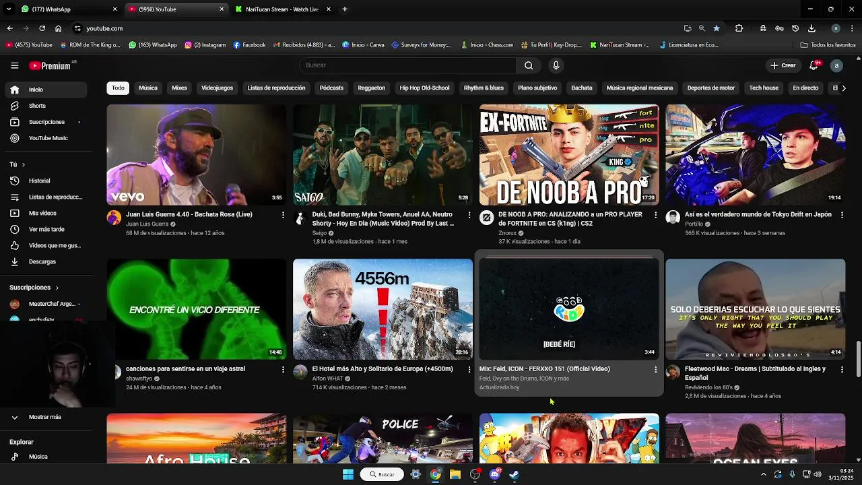The width and height of the screenshot is (862, 485).
Task: Play Juan Luis Guerra Bachata Rosa thumbnail
Action: point(196,155)
